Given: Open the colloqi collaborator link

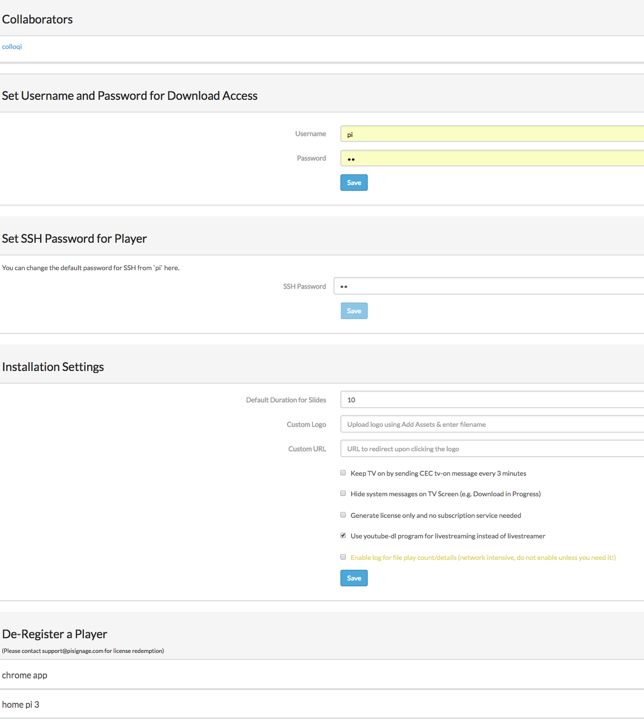Looking at the screenshot, I should click(12, 46).
